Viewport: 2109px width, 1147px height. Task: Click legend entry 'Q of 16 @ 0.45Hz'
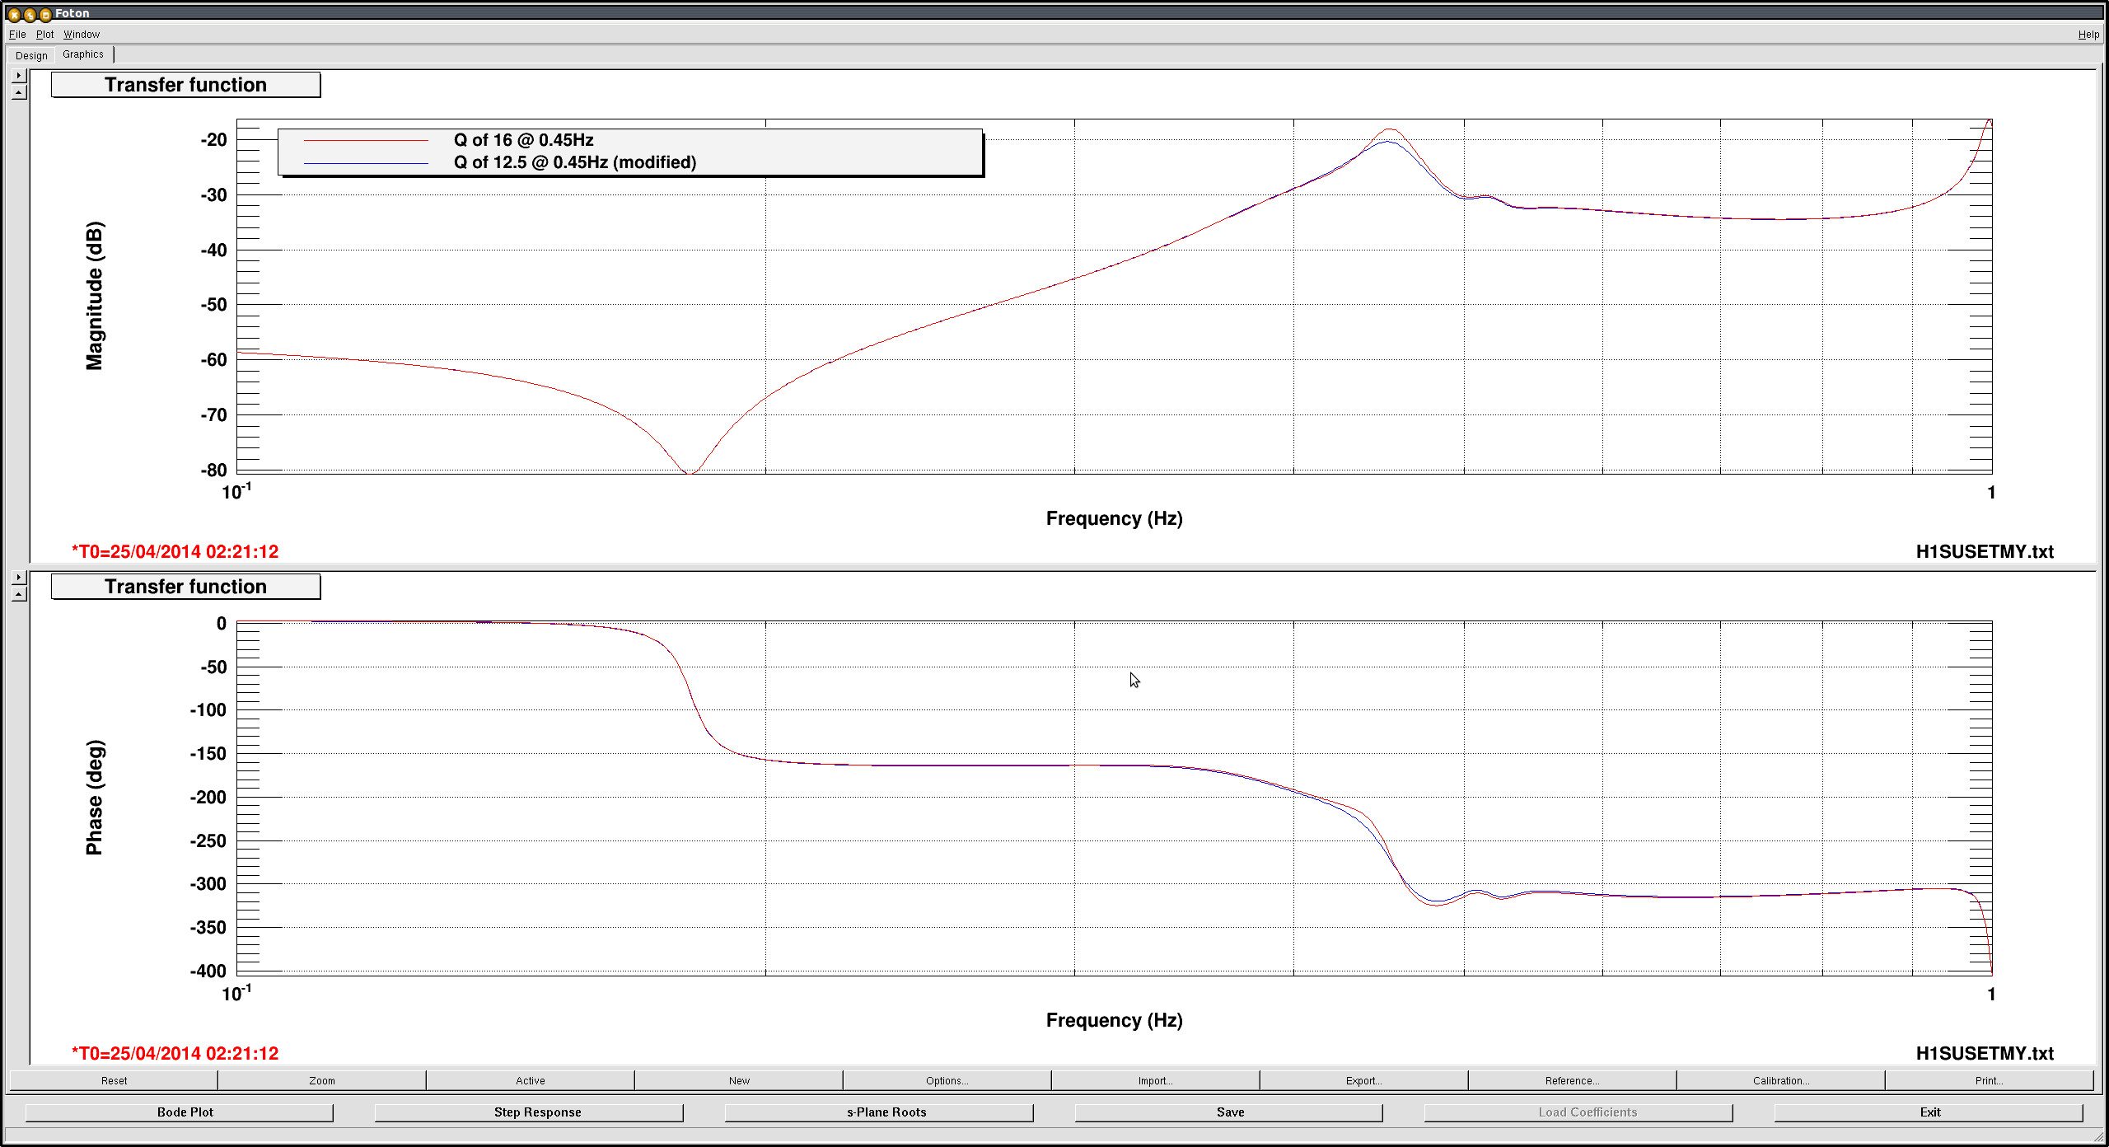point(524,140)
